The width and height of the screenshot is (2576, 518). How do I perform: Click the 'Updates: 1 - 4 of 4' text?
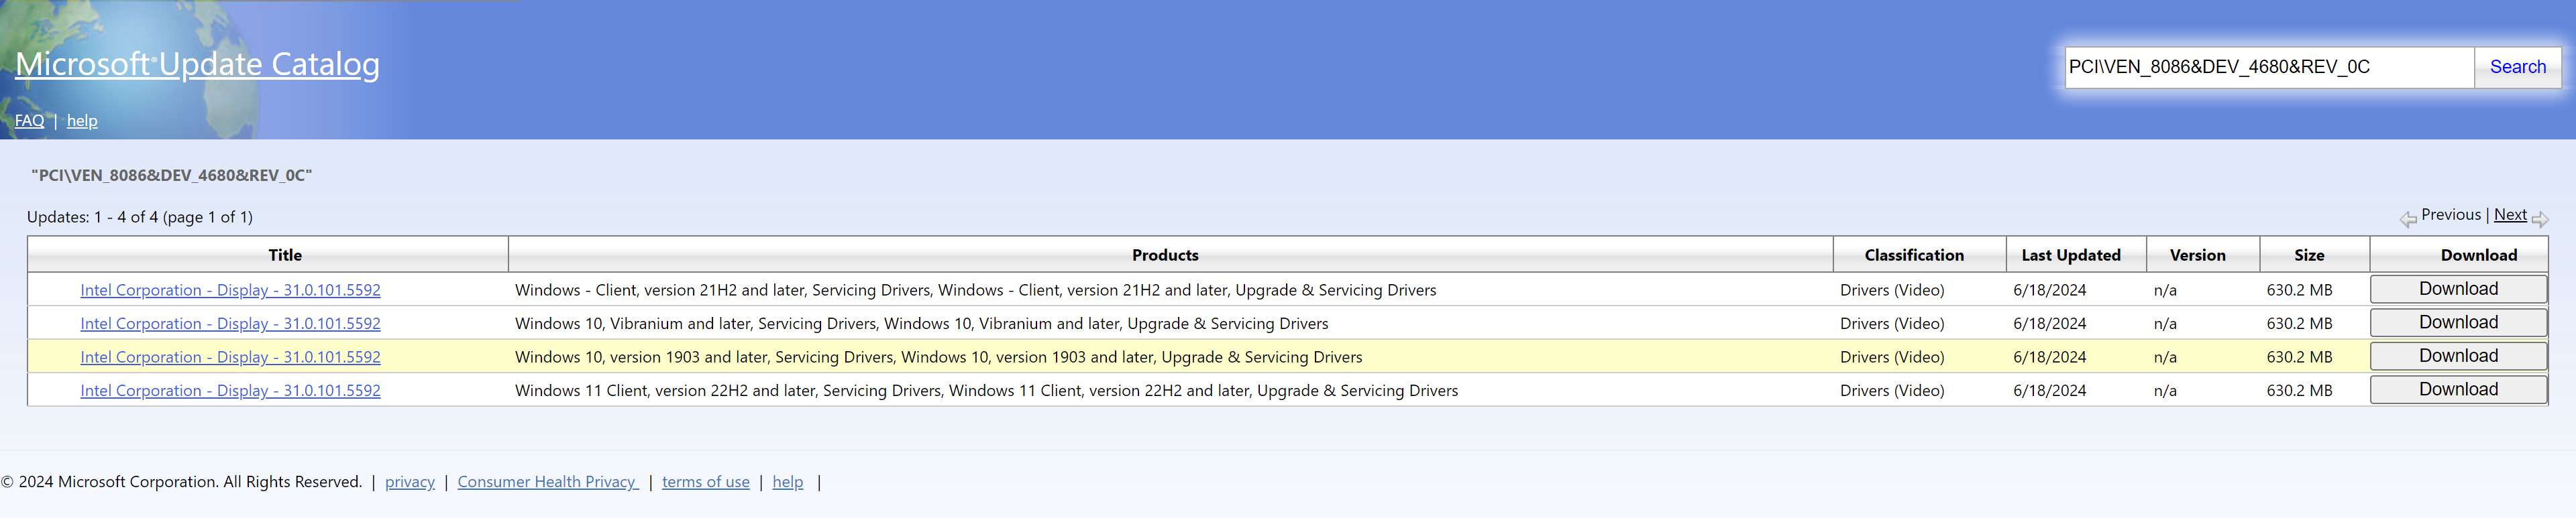pyautogui.click(x=139, y=216)
